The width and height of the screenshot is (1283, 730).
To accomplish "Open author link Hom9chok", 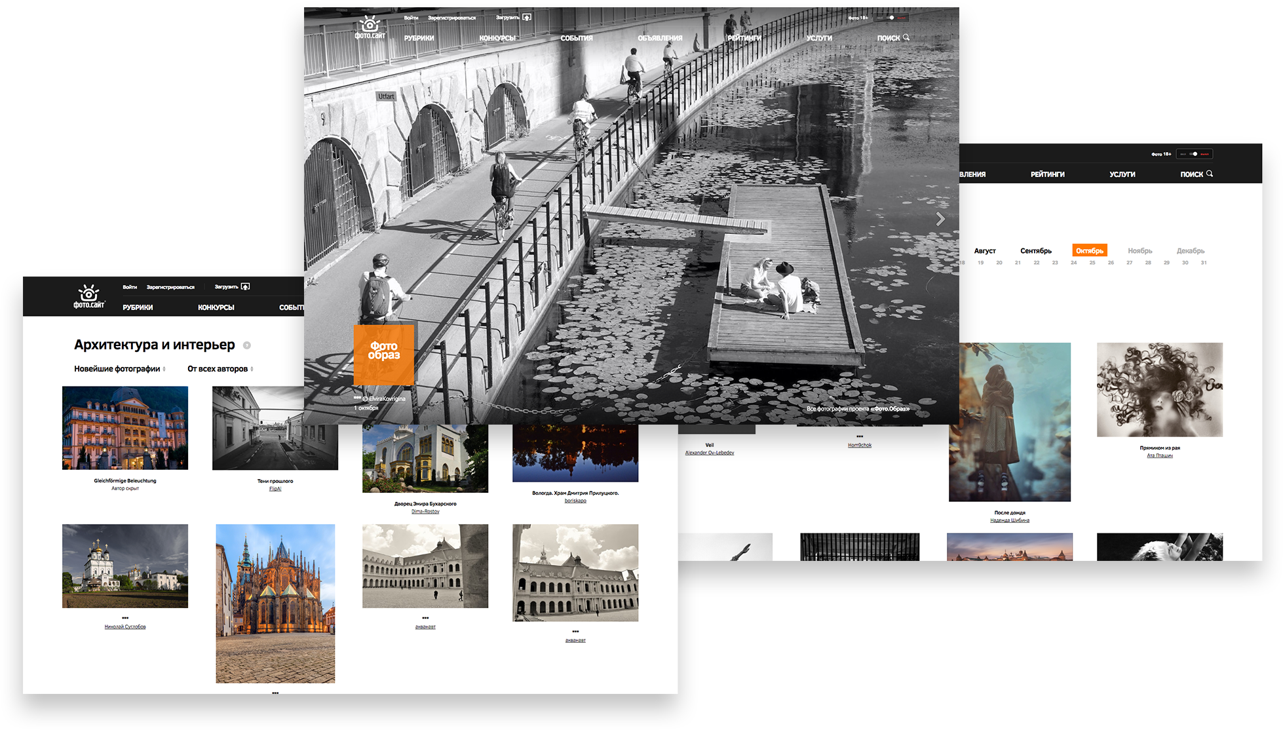I will 860,445.
